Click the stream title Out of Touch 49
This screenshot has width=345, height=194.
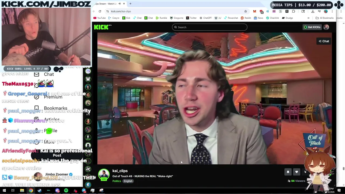click(x=143, y=176)
